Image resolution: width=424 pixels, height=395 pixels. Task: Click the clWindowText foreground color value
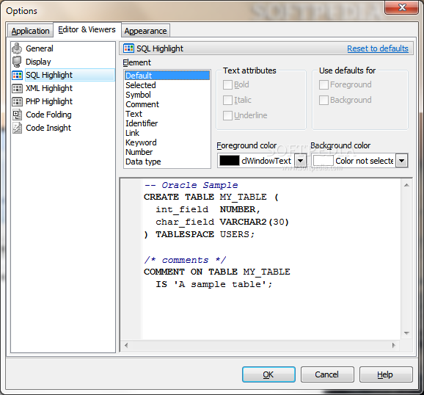click(266, 161)
